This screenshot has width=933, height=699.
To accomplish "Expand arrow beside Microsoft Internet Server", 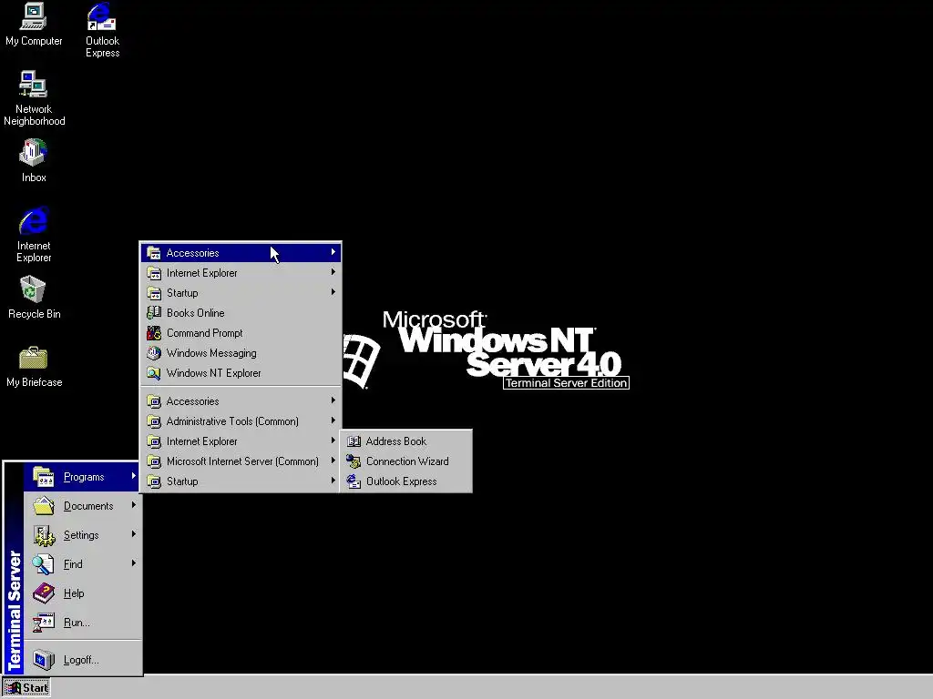I will pos(333,461).
